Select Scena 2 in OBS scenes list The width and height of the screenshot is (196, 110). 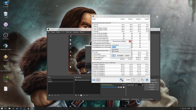tap(61, 82)
